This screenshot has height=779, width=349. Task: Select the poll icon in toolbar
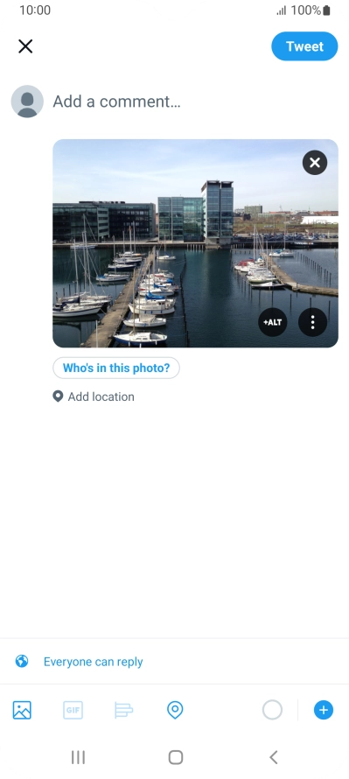point(123,710)
